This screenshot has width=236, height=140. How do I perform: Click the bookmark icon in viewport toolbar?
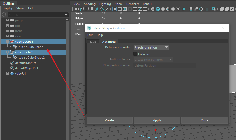coord(92,9)
